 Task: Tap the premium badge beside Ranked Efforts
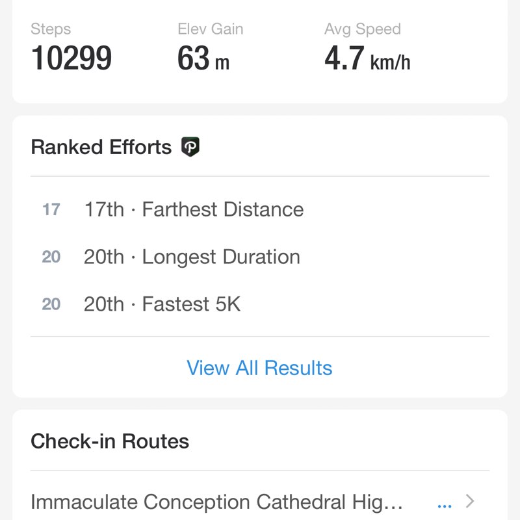tap(190, 147)
